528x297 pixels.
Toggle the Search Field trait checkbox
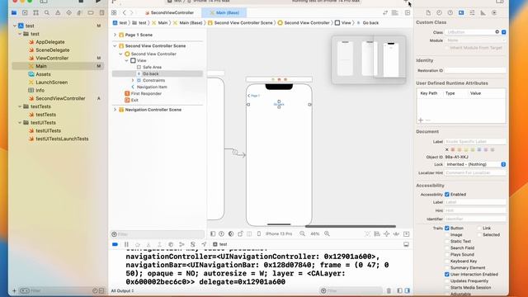click(x=447, y=247)
